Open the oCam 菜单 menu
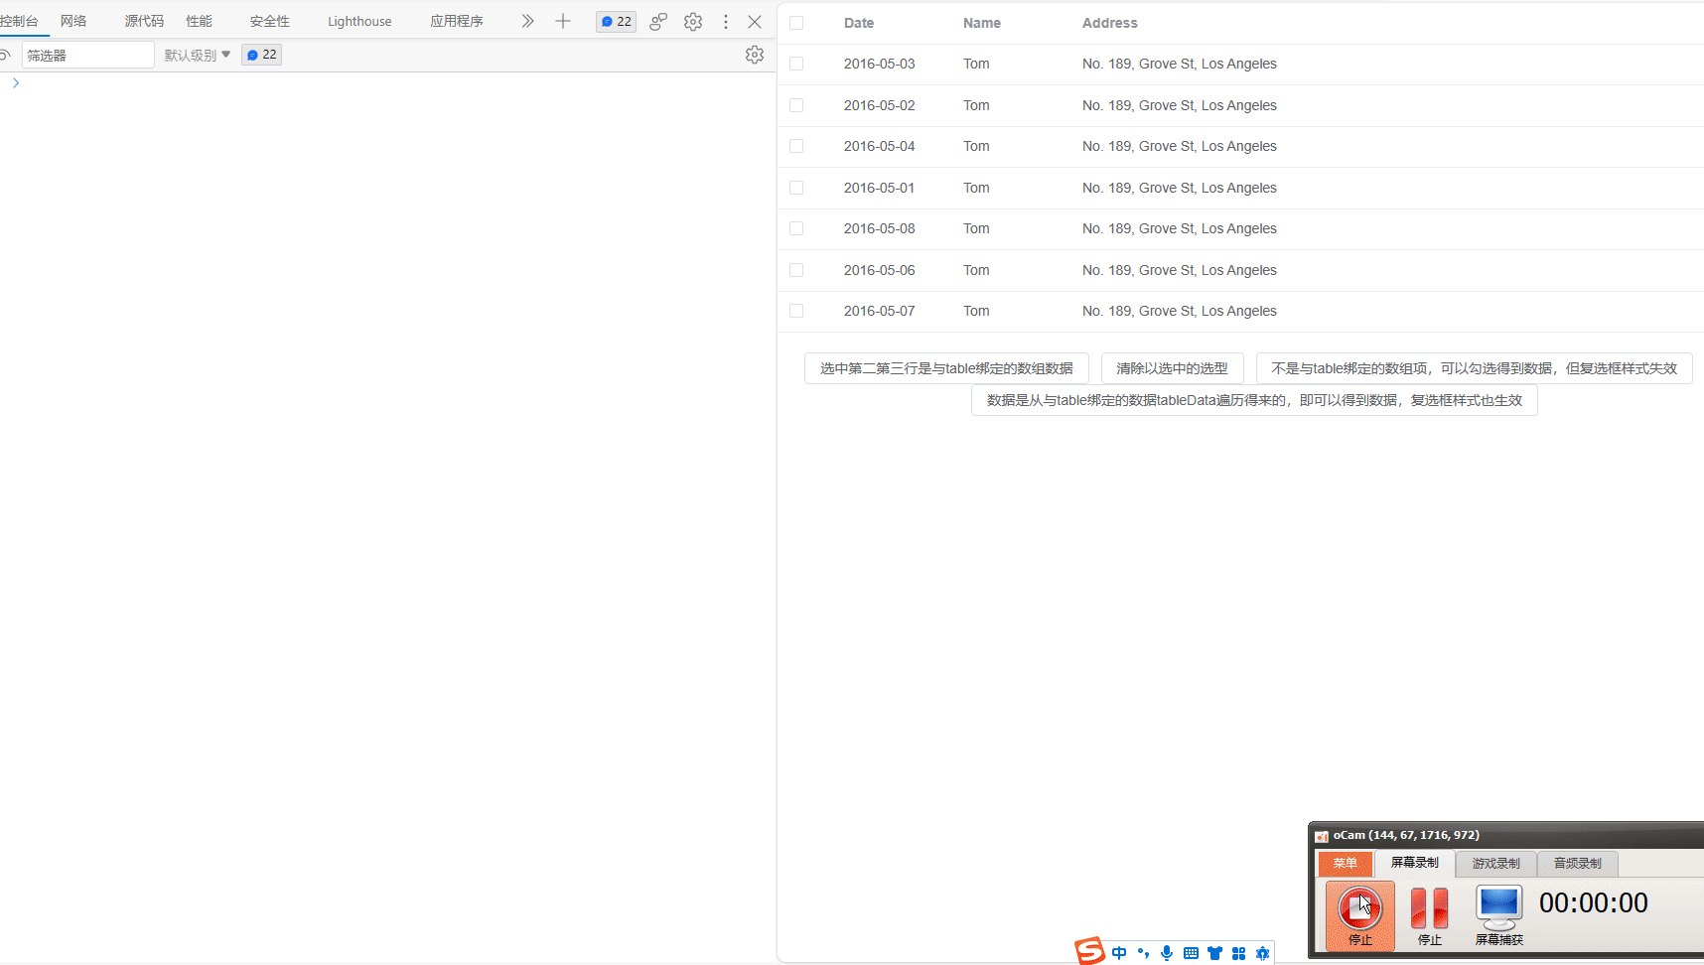The height and width of the screenshot is (965, 1704). tap(1346, 864)
